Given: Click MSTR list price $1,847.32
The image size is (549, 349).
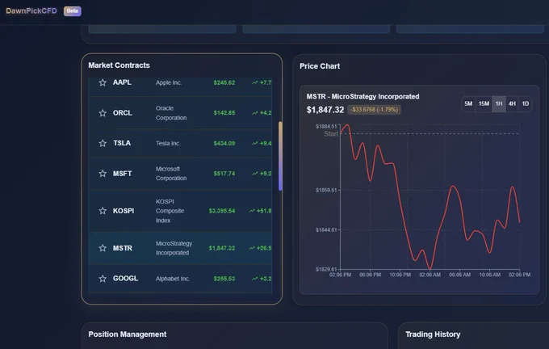Looking at the screenshot, I should pyautogui.click(x=222, y=248).
